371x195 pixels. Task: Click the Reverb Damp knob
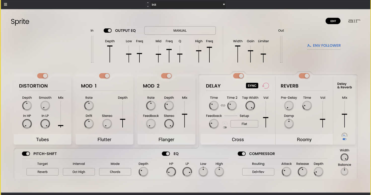[x=289, y=124]
